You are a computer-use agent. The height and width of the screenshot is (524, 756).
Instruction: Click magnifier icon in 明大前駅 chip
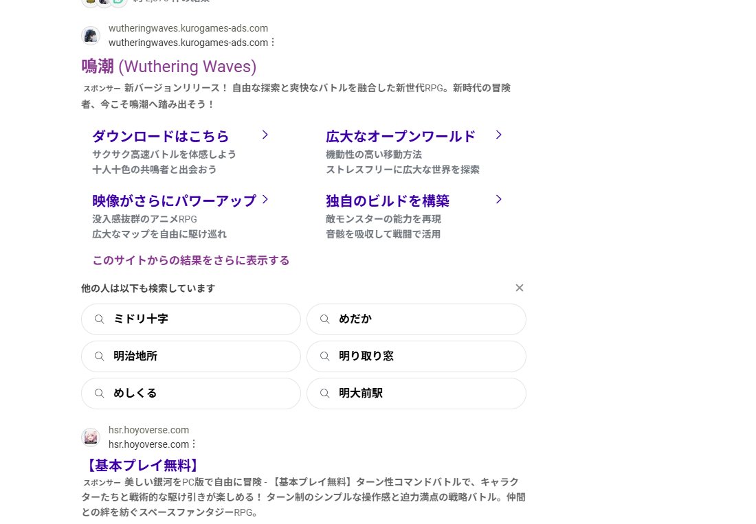pos(325,394)
